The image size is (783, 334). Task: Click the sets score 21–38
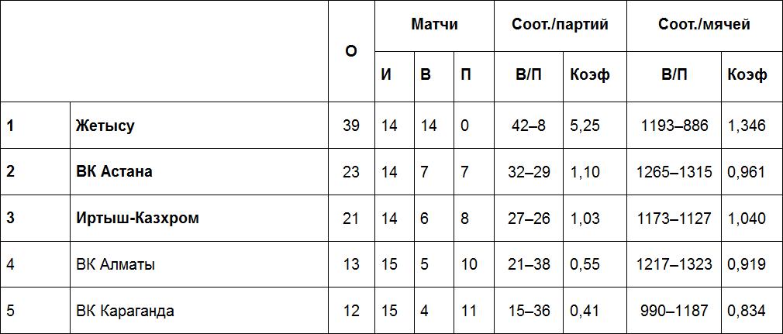[529, 265]
